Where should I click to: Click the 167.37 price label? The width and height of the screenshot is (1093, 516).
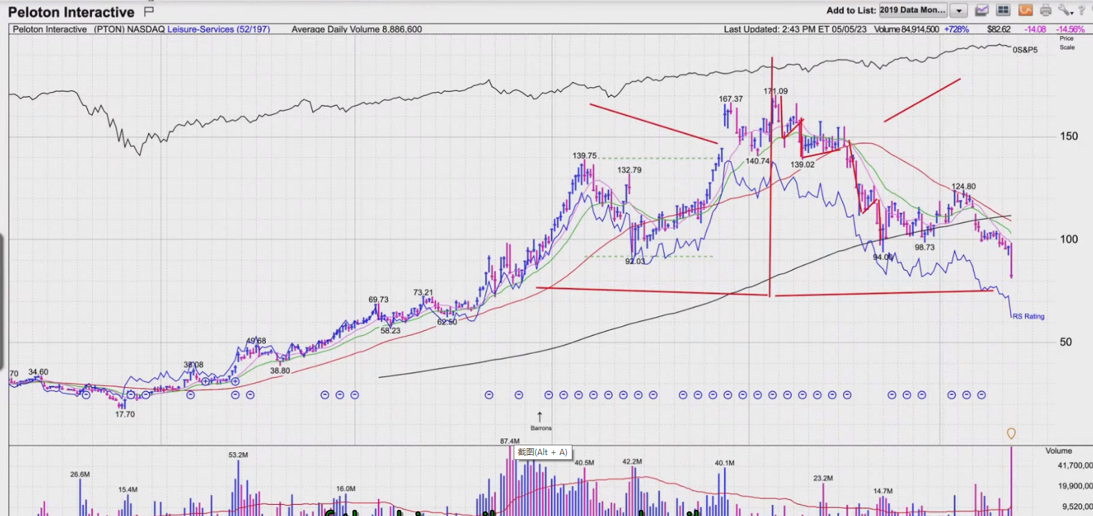(x=731, y=99)
